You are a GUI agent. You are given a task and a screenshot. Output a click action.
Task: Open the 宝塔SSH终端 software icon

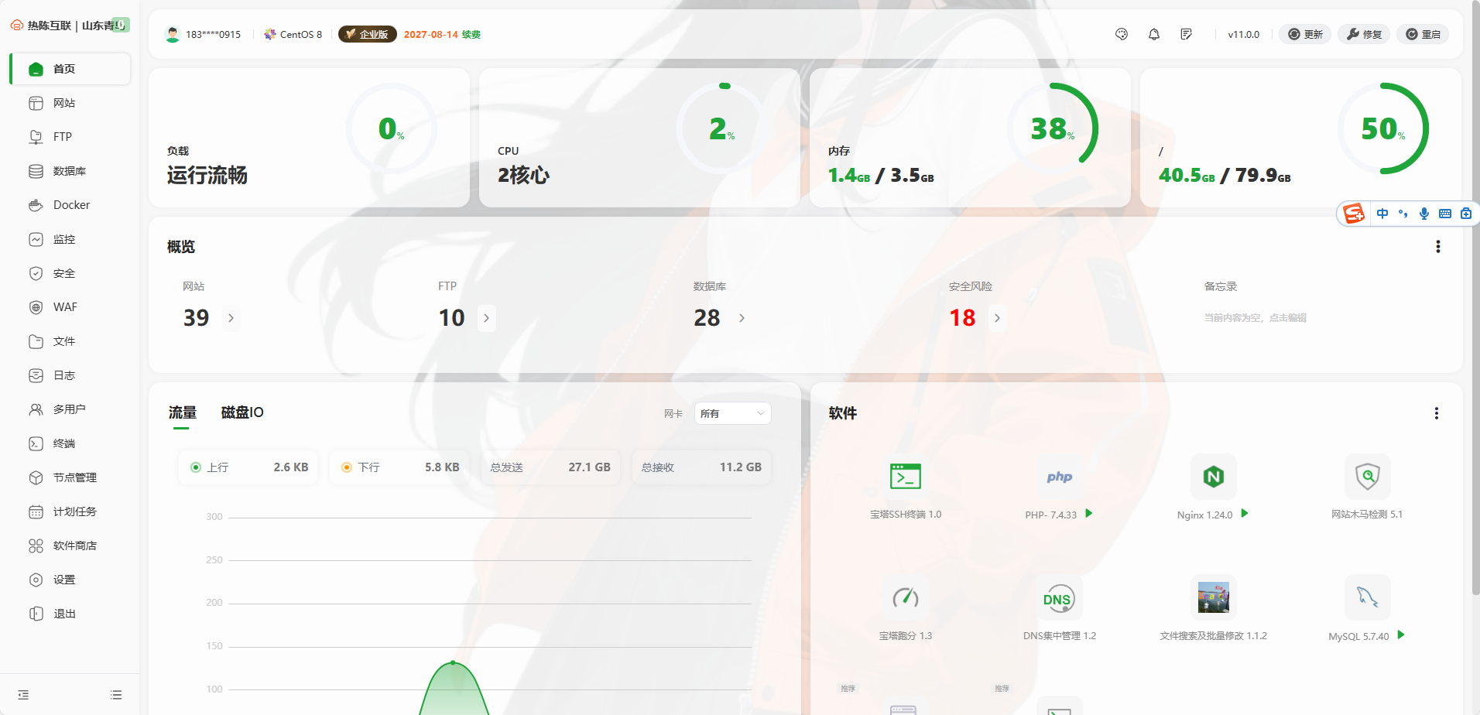(905, 477)
